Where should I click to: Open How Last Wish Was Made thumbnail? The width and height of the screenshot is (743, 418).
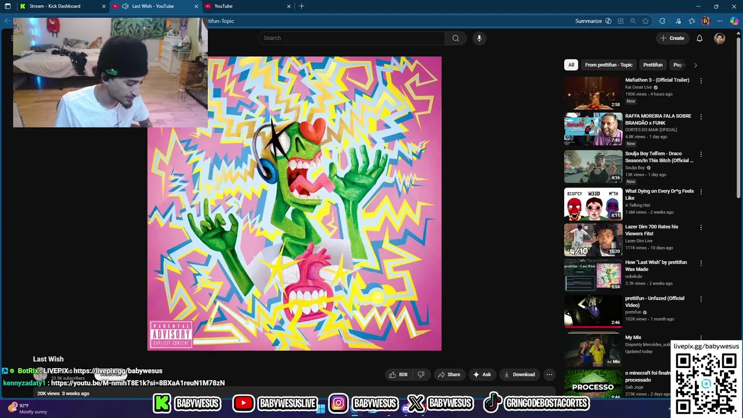pos(593,275)
